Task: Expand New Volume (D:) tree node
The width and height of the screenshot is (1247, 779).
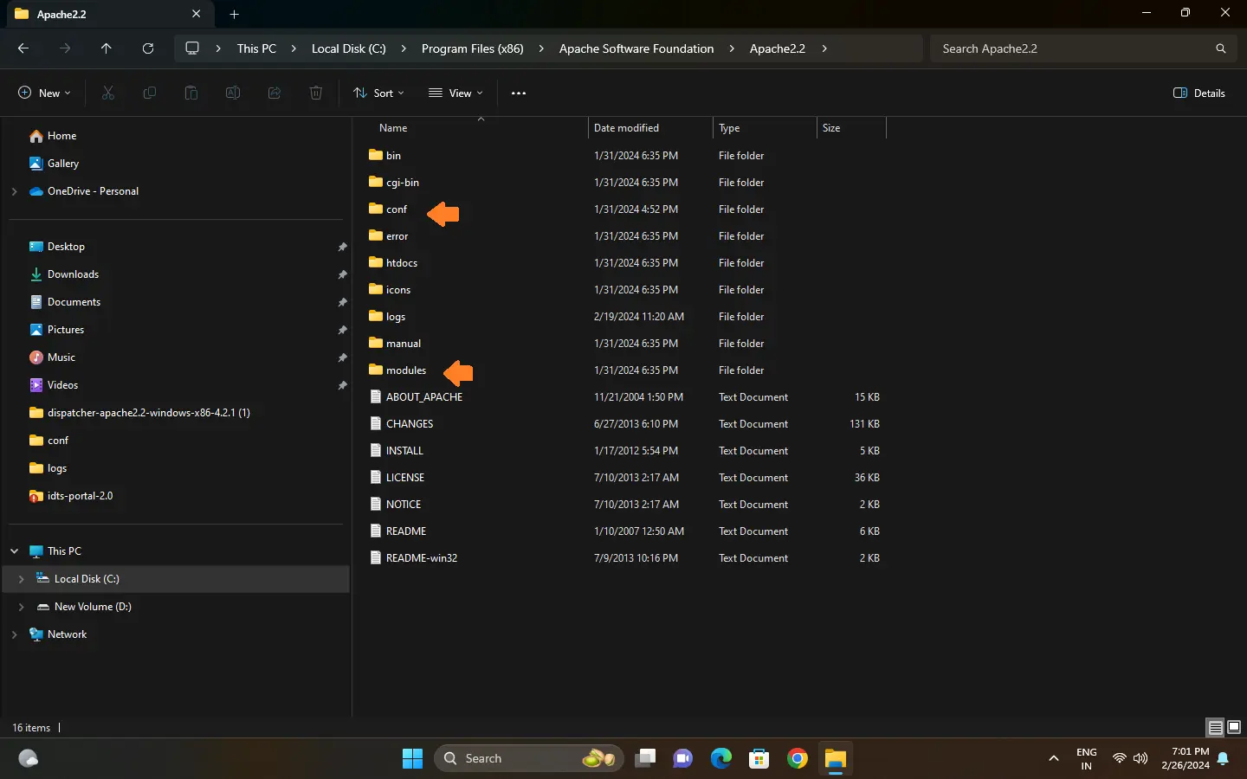Action: (x=21, y=607)
